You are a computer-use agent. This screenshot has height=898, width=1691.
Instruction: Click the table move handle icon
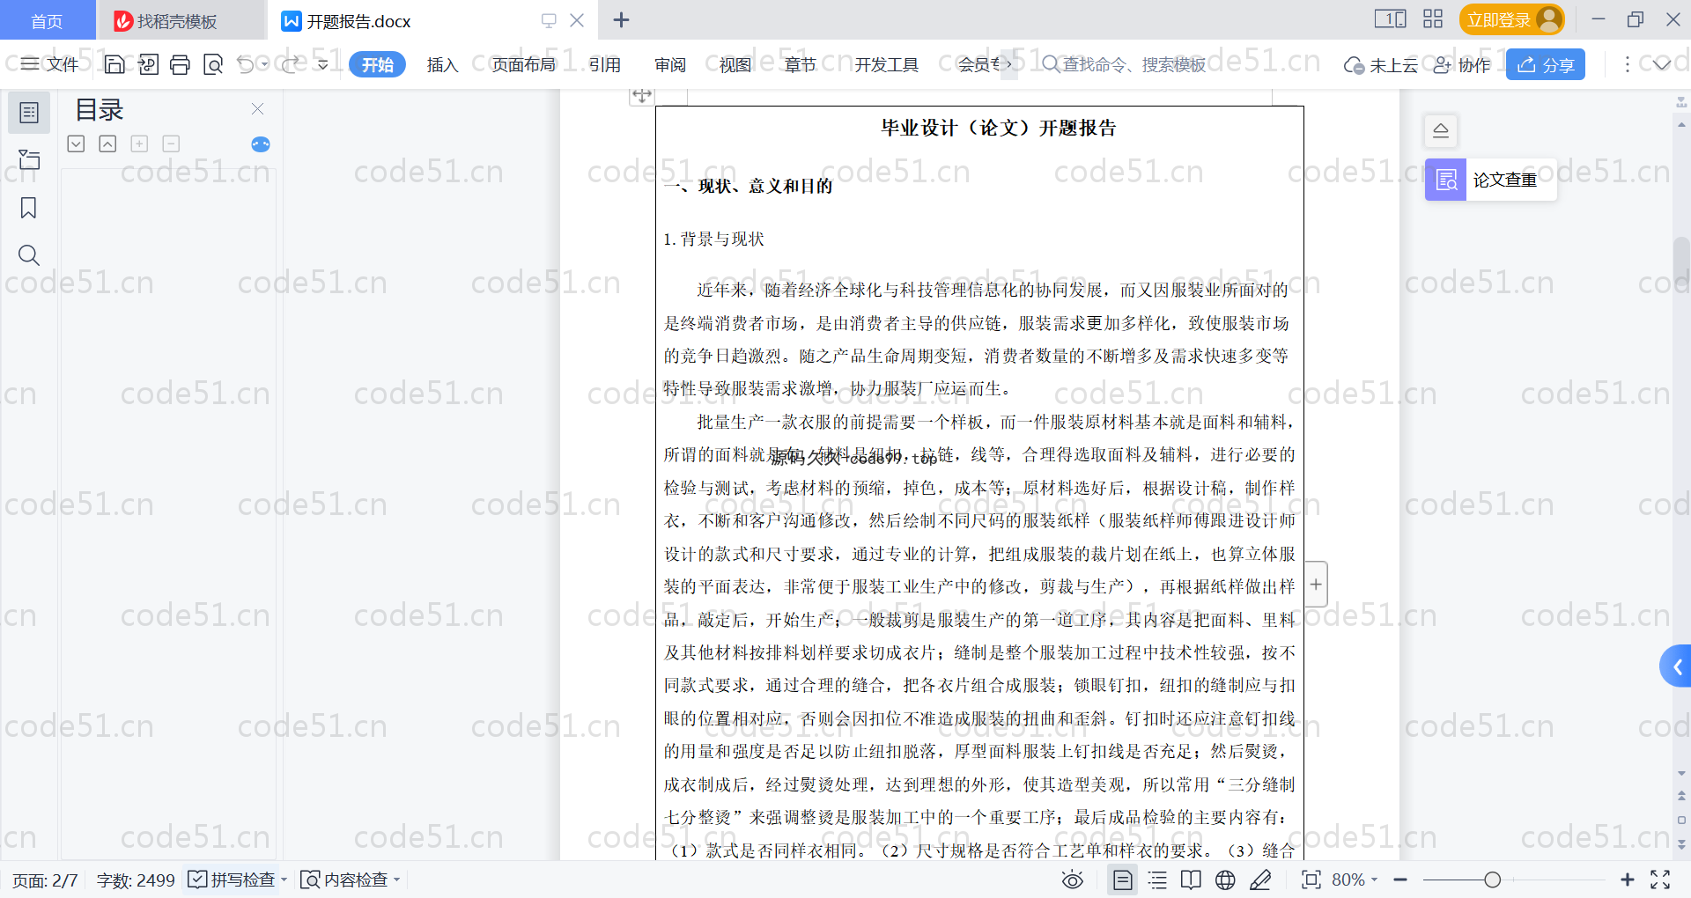pyautogui.click(x=642, y=95)
